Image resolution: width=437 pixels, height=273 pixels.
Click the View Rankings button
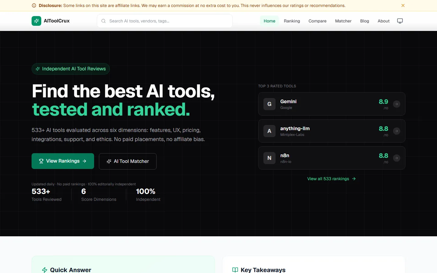point(63,161)
